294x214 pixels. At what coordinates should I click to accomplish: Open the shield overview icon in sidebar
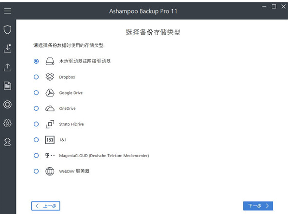point(8,29)
